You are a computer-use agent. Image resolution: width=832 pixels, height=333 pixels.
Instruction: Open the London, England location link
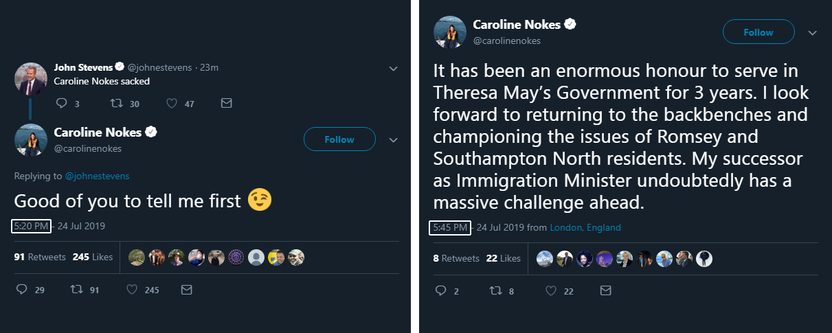pos(585,227)
